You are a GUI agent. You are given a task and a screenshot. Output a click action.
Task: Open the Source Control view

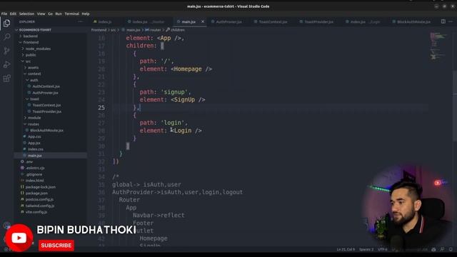[6, 51]
